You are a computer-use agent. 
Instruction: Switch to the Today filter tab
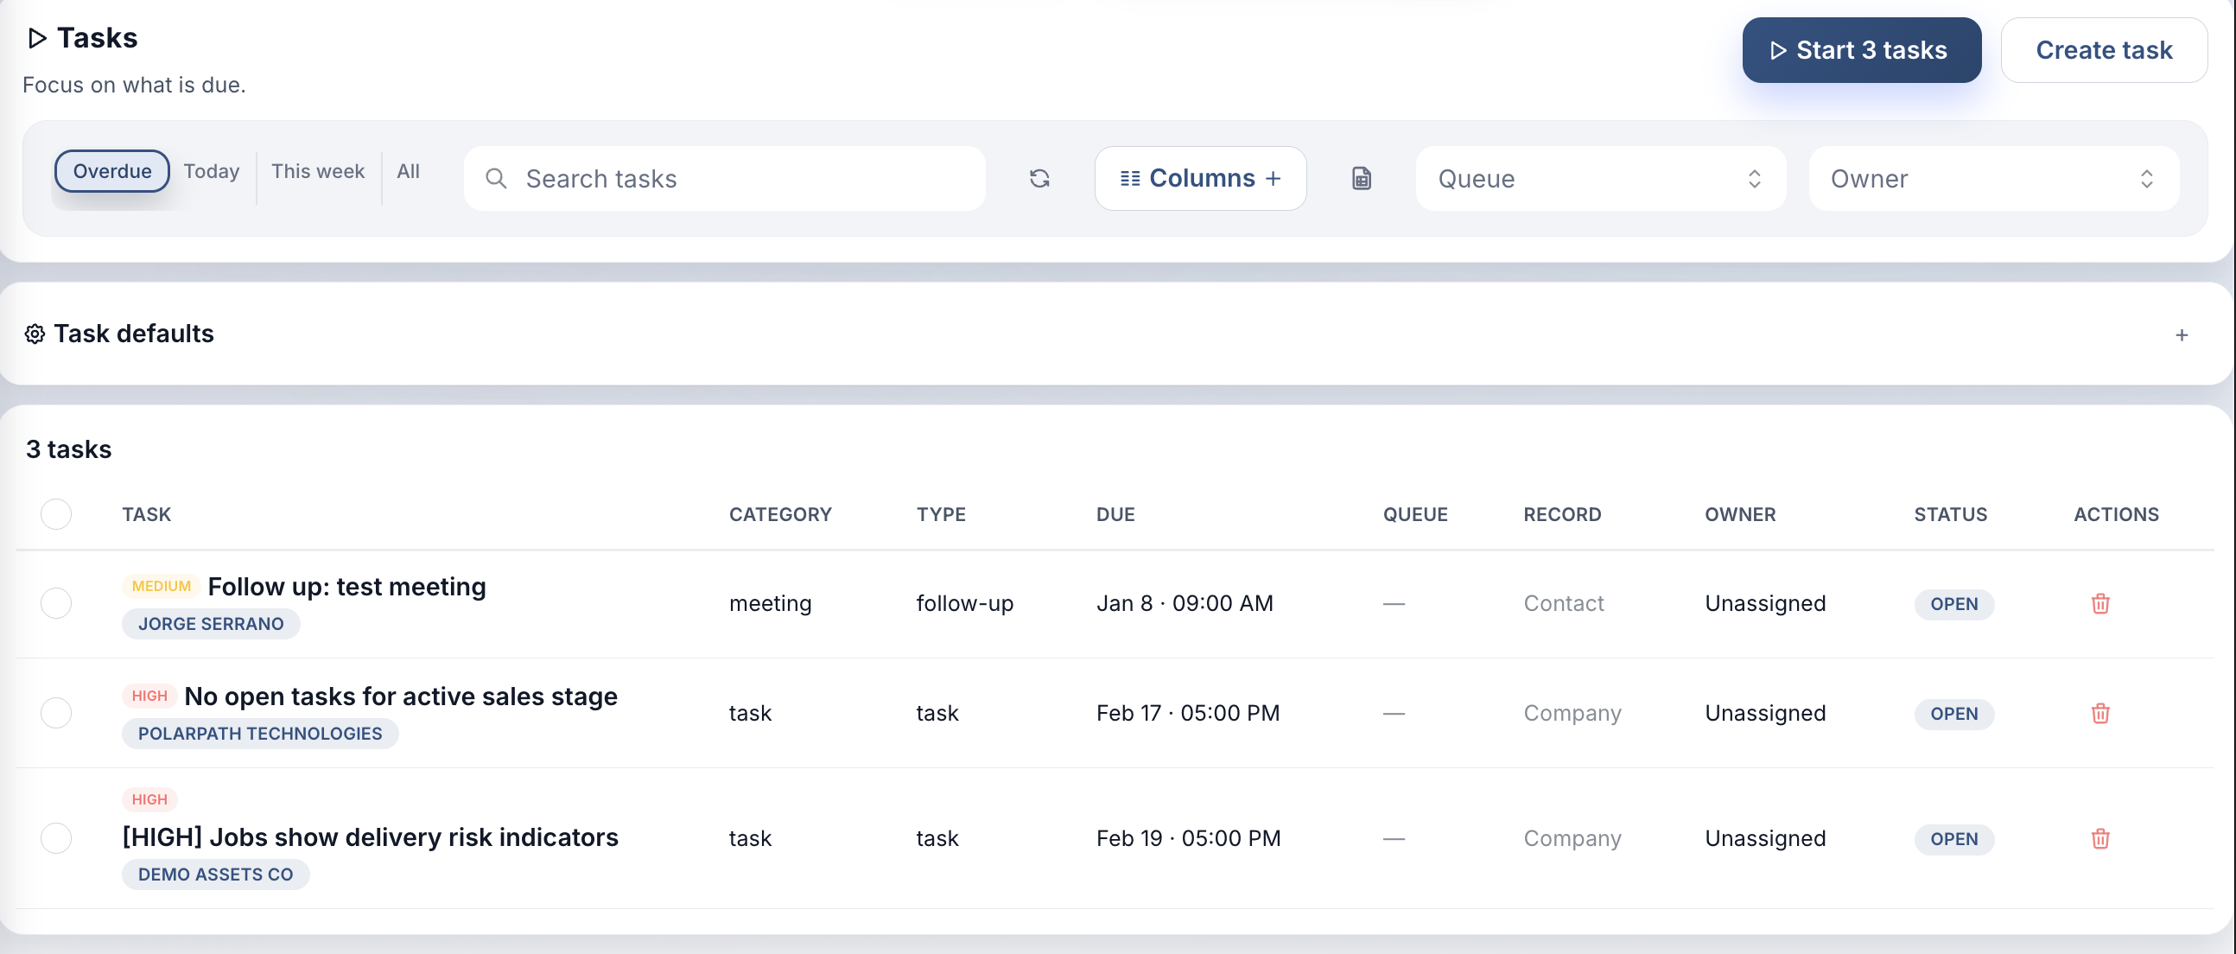click(211, 171)
